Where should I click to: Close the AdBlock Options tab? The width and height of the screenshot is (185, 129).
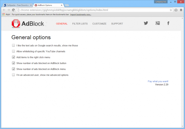(x=62, y=5)
